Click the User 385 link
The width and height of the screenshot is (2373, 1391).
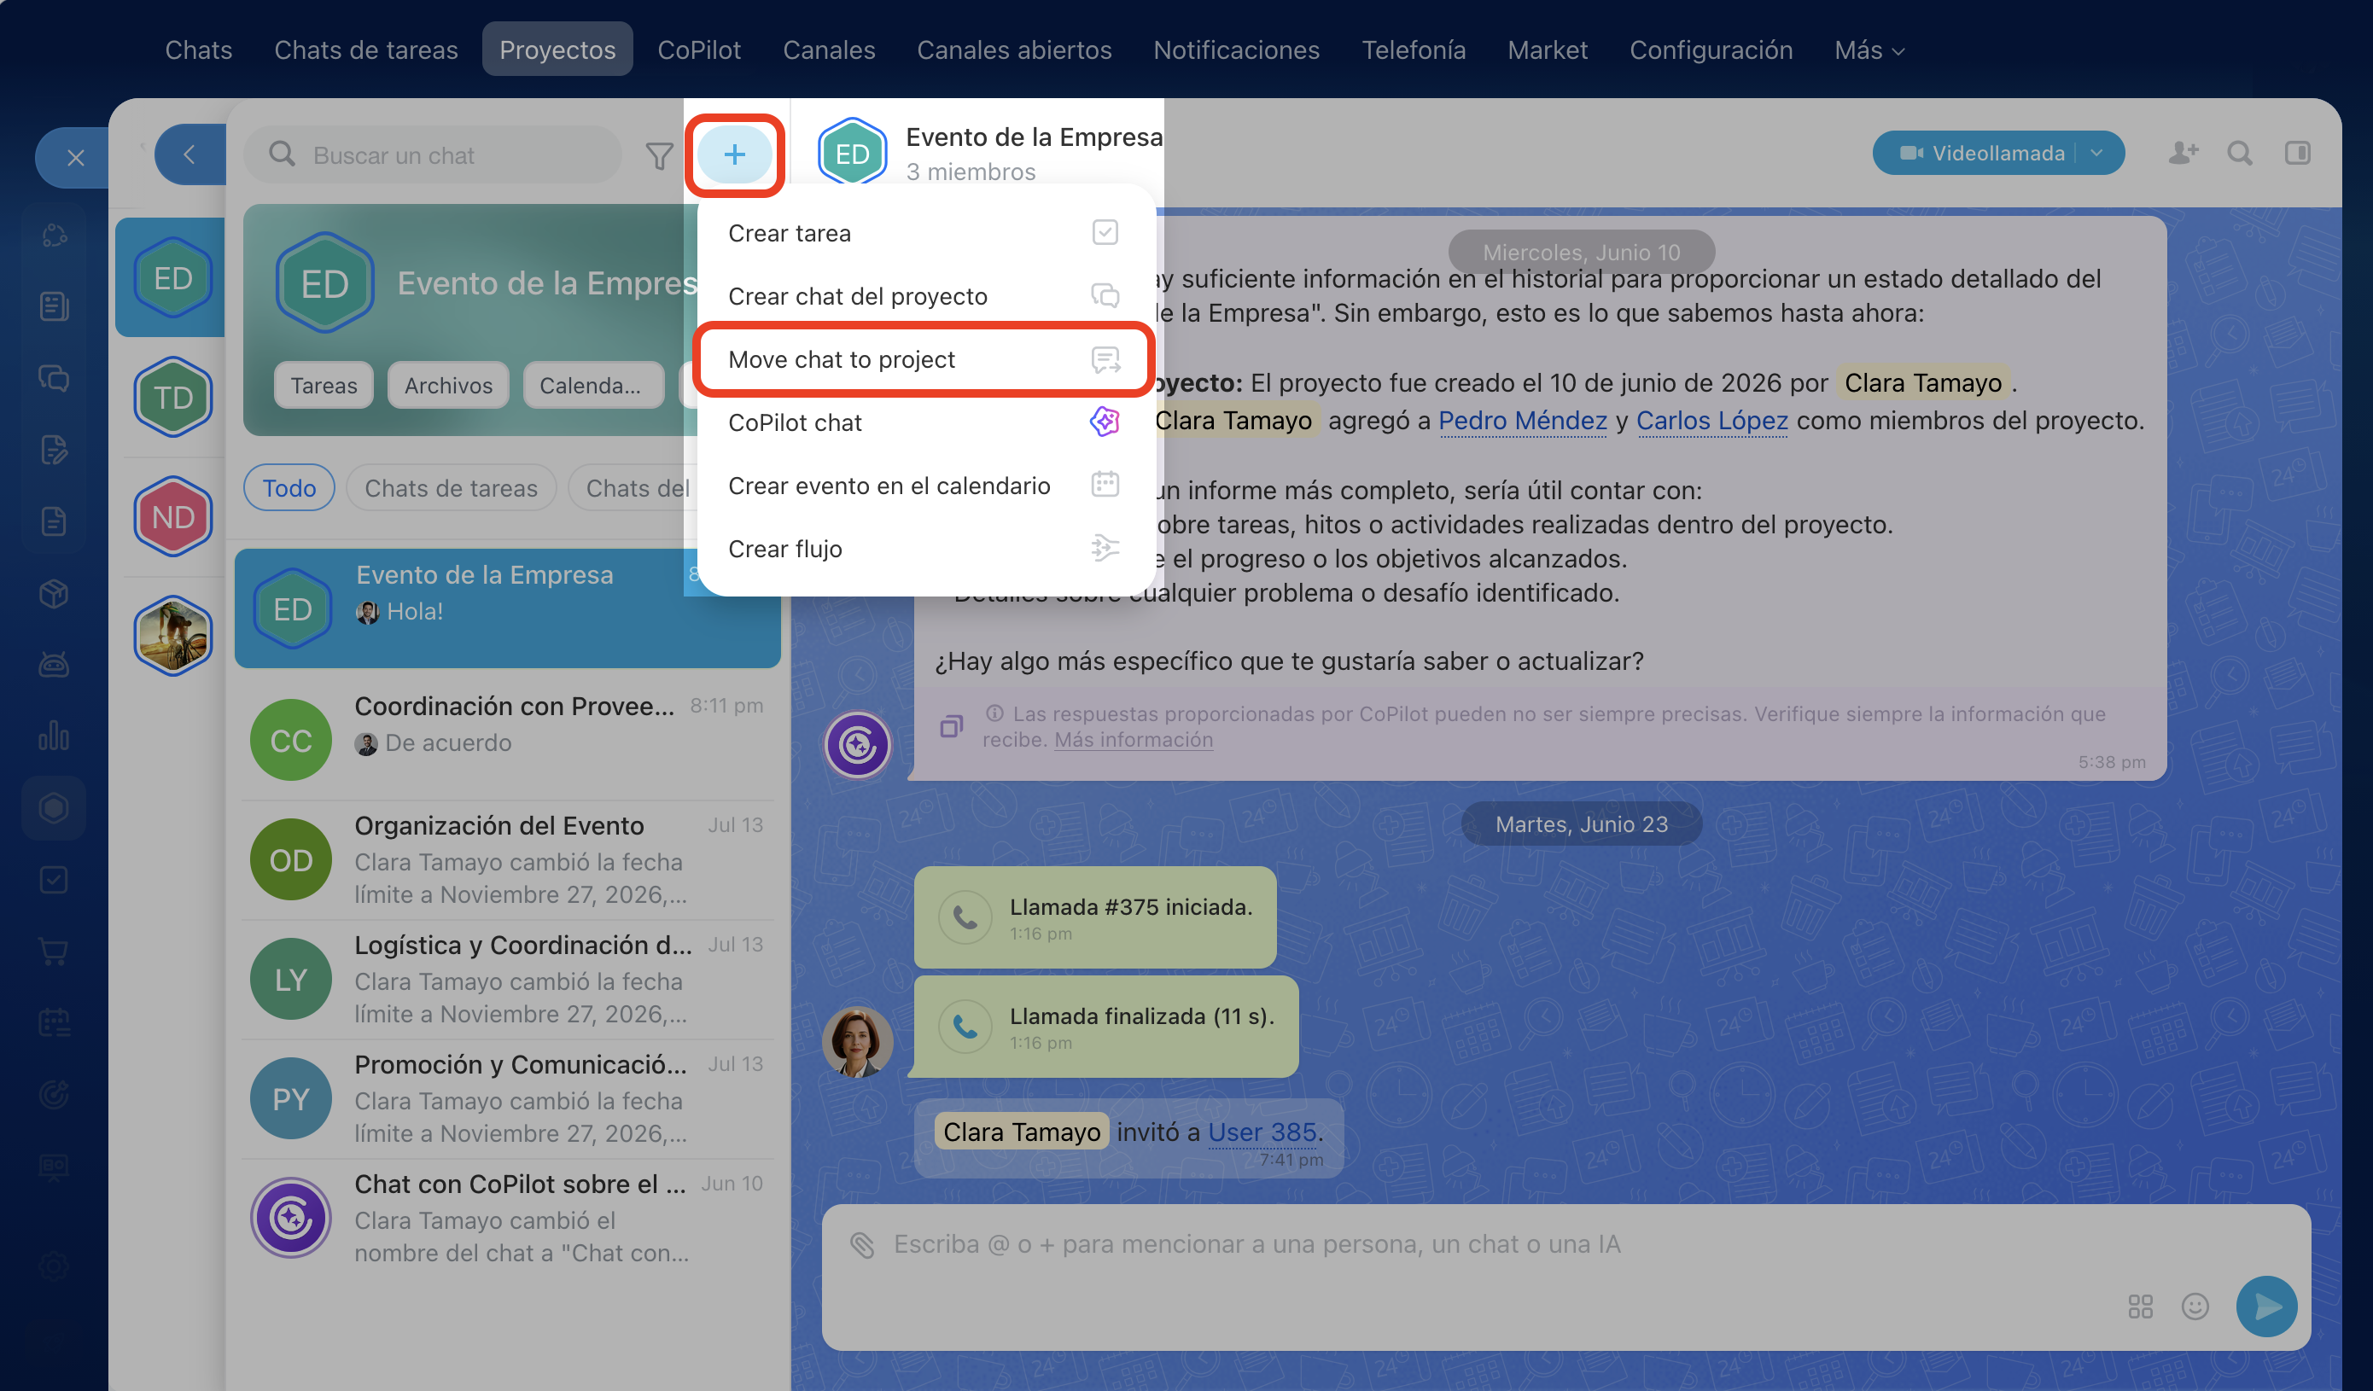(x=1262, y=1132)
